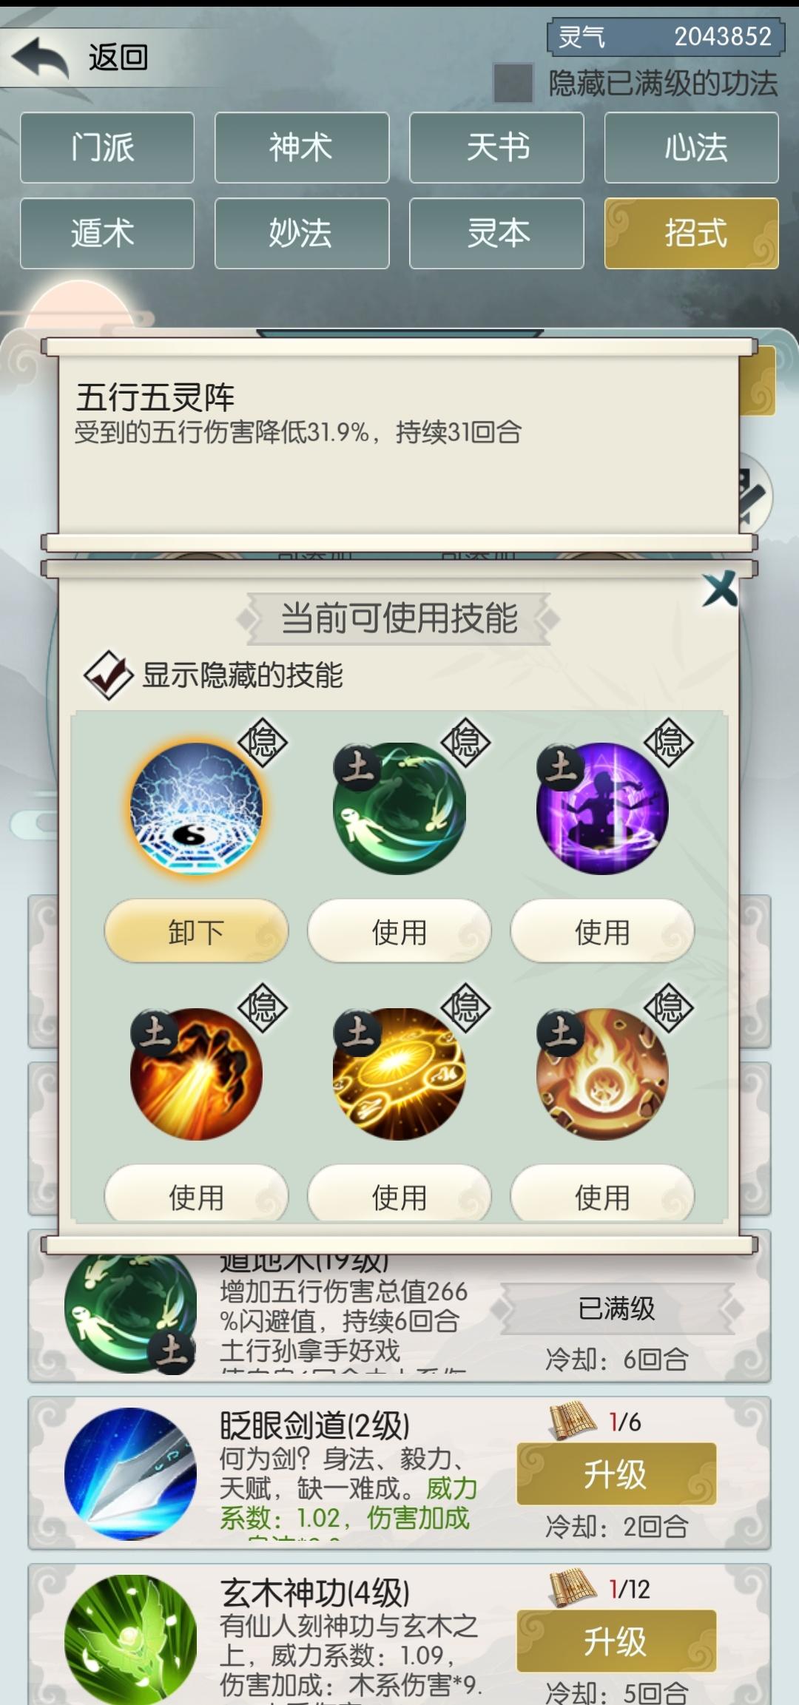Select the flame and rocks skill icon
This screenshot has height=1705, width=799.
[602, 1074]
